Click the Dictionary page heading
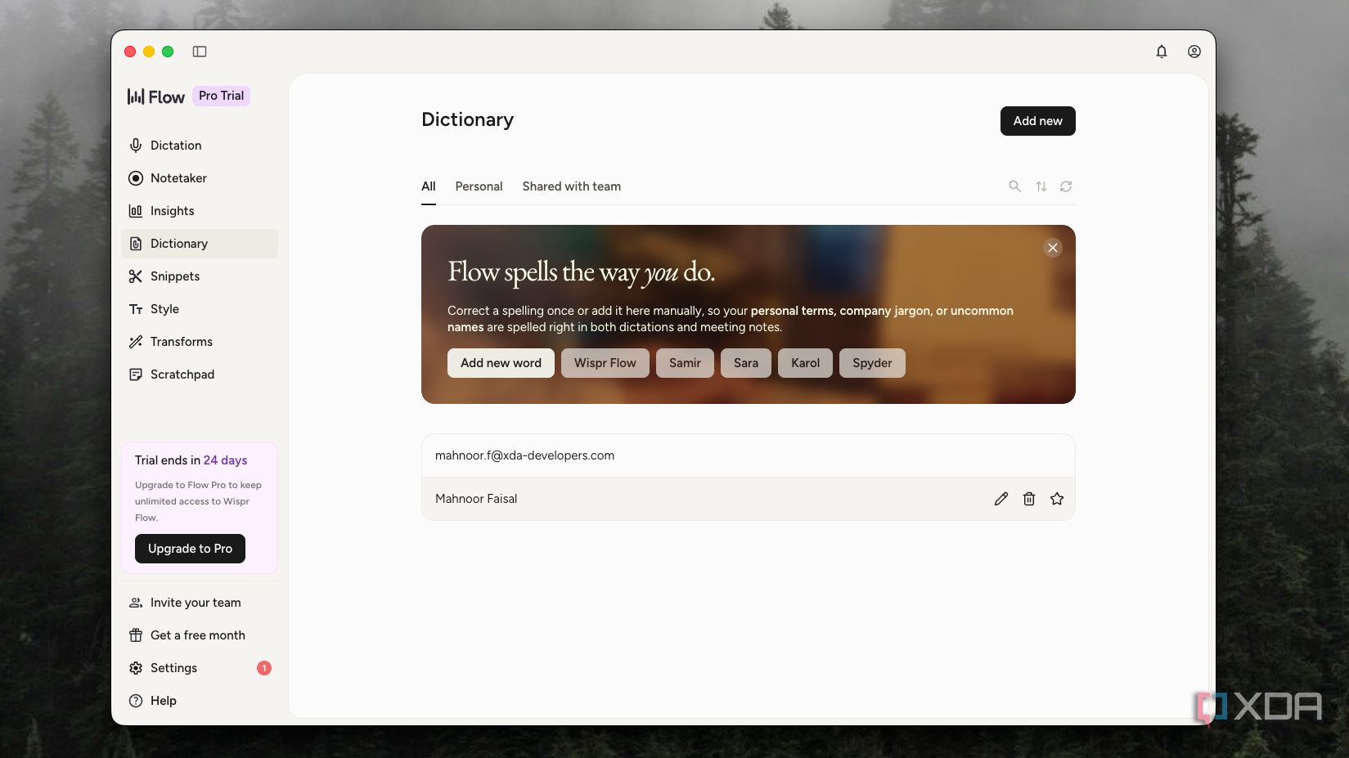1349x758 pixels. point(467,119)
